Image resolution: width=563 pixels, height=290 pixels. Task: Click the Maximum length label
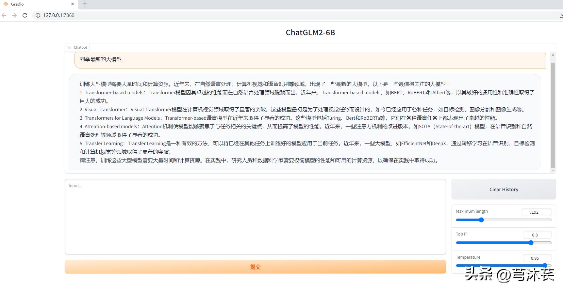tap(472, 211)
